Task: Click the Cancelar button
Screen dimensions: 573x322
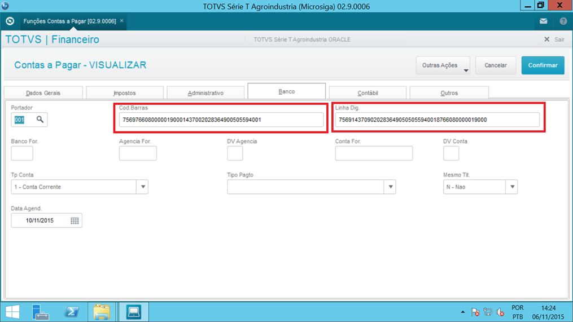Action: pyautogui.click(x=495, y=65)
